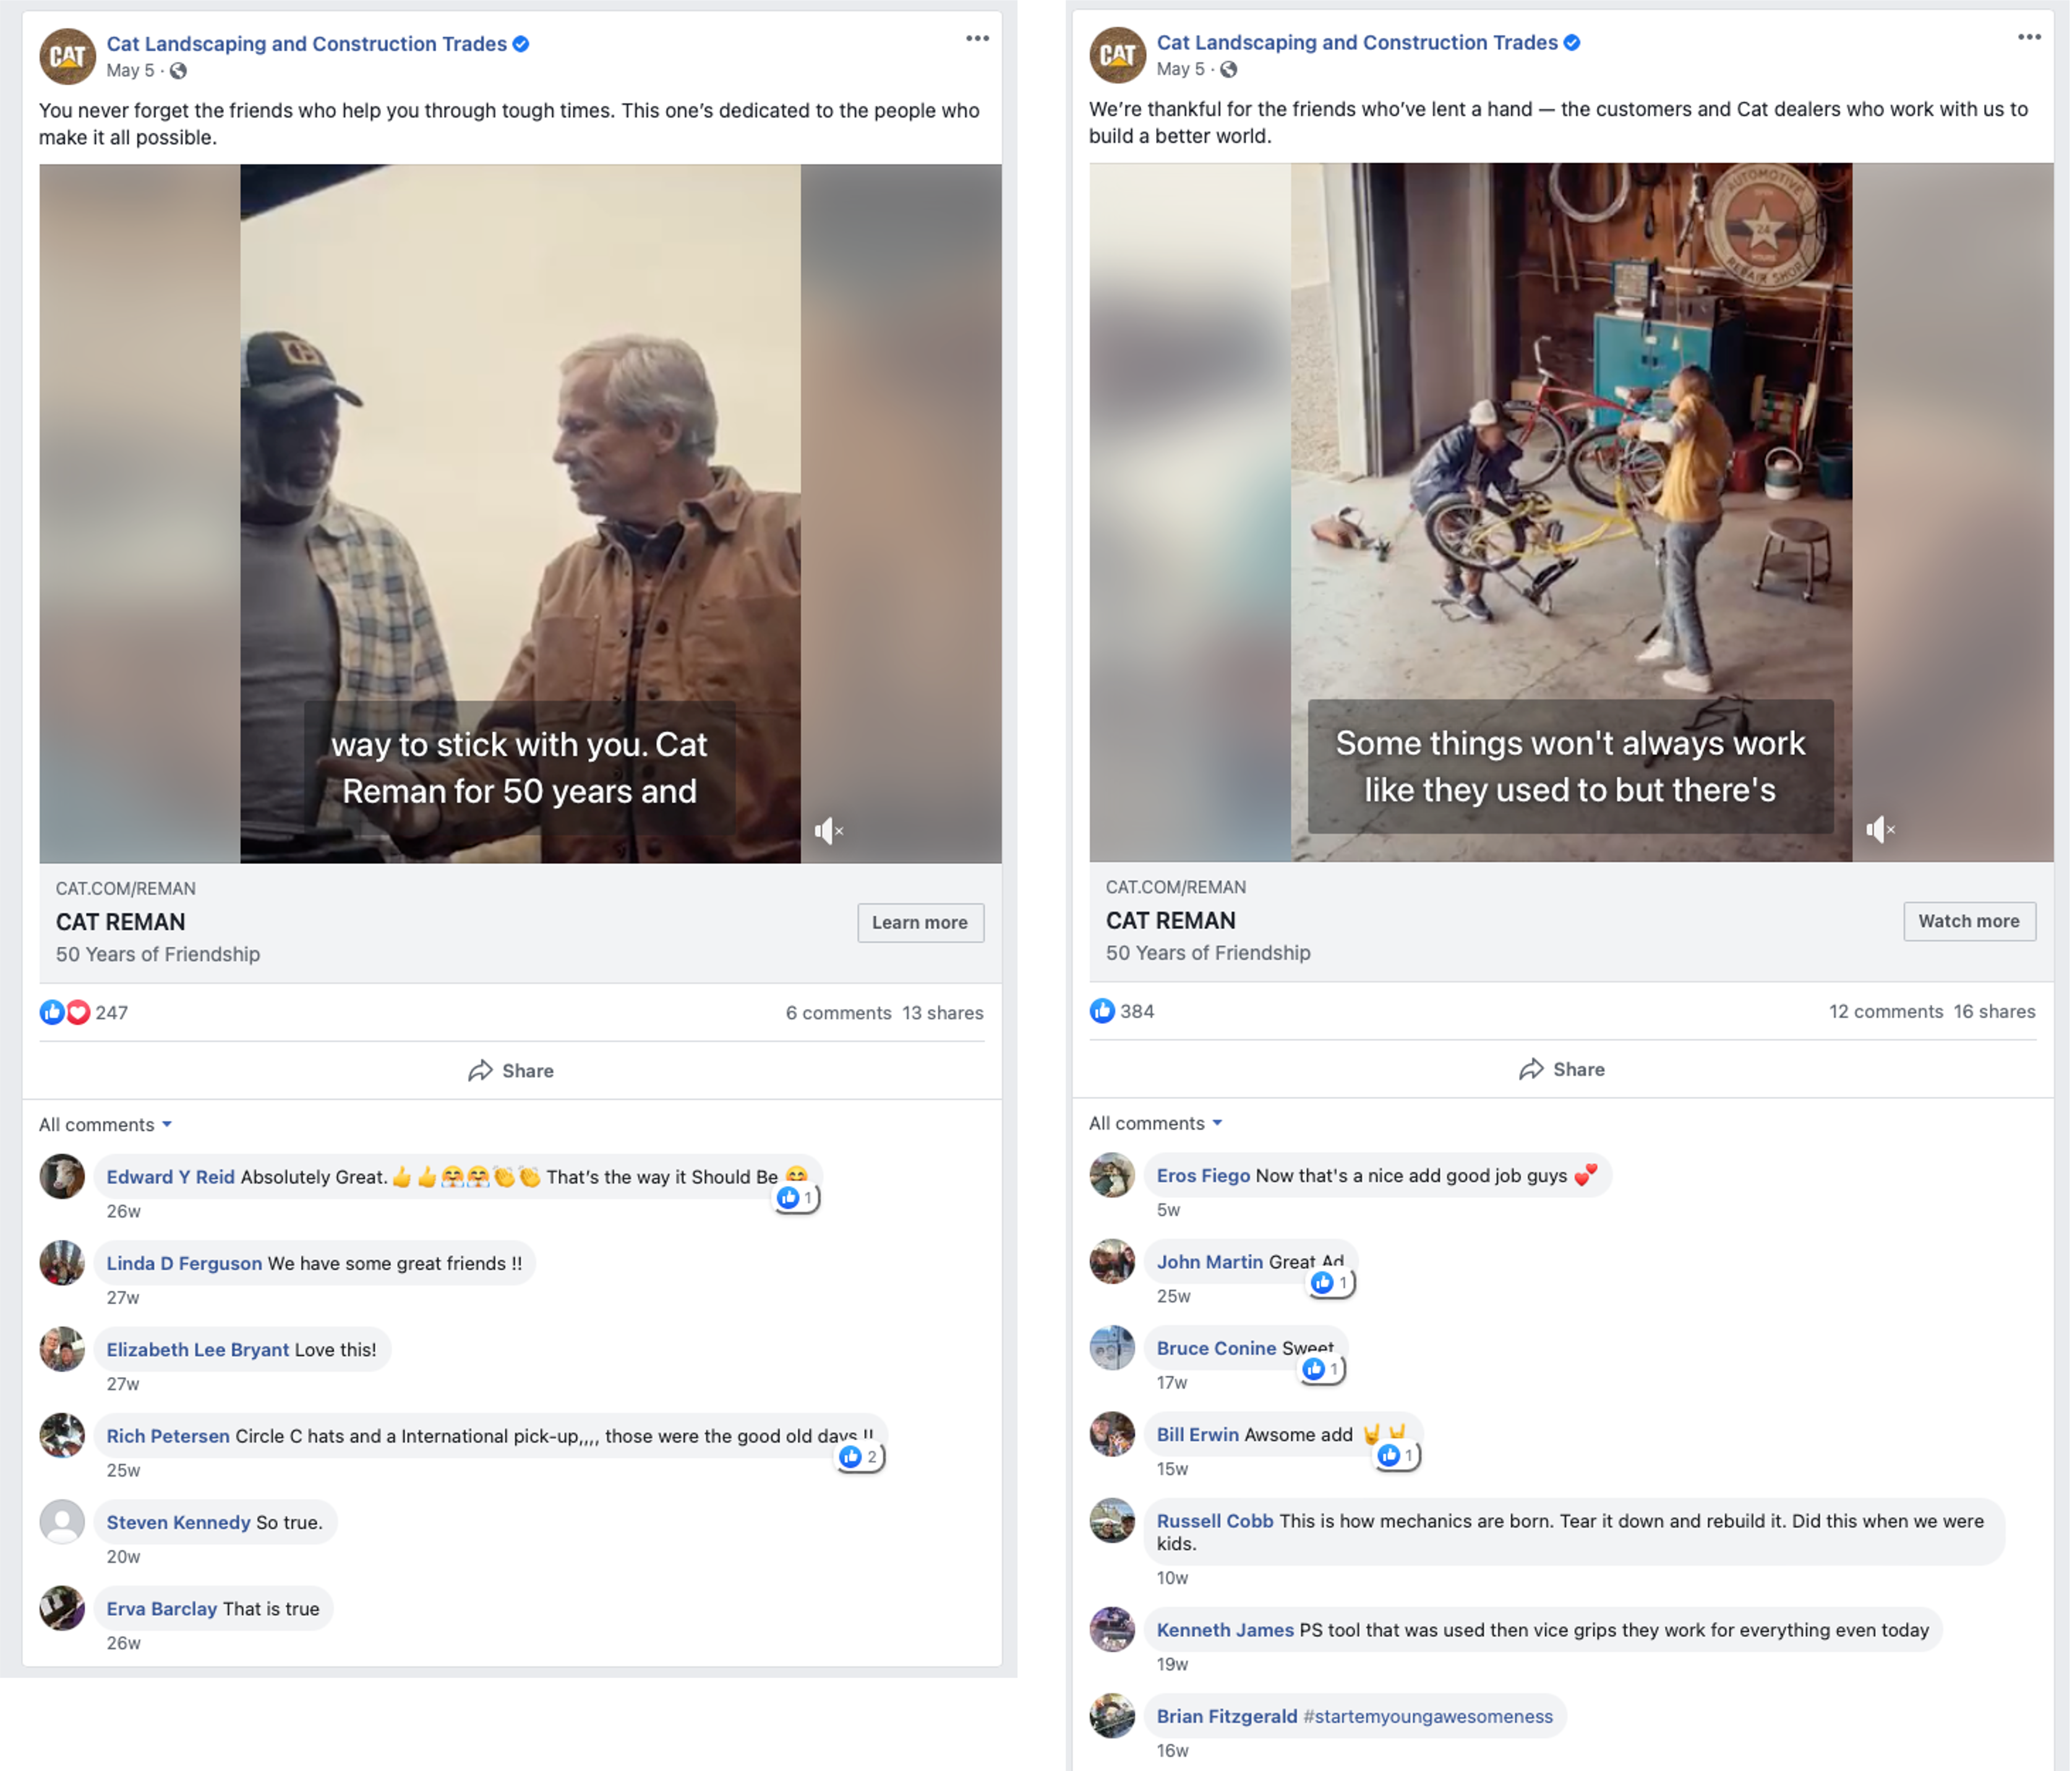
Task: Click the CAT page avatar on left post
Action: [x=67, y=56]
